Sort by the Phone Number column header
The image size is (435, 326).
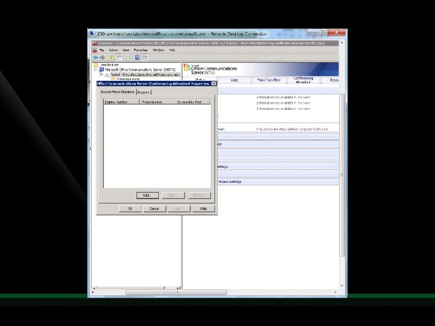[x=157, y=102]
